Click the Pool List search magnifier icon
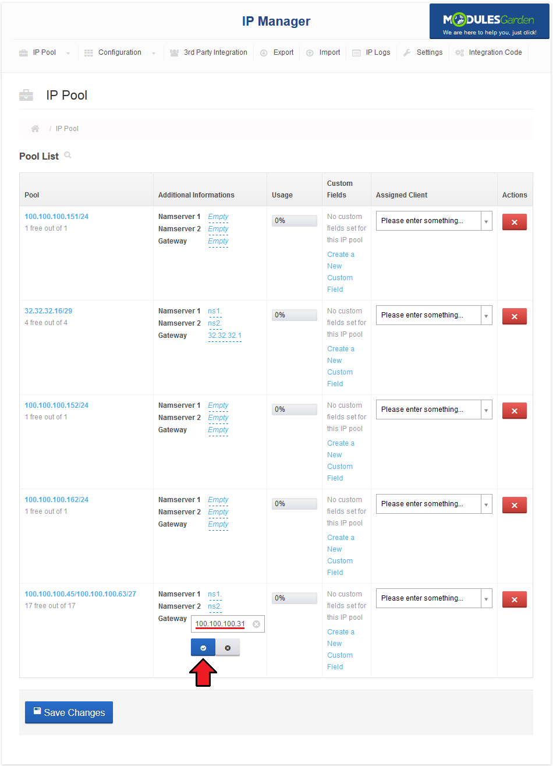Image resolution: width=553 pixels, height=766 pixels. (68, 156)
